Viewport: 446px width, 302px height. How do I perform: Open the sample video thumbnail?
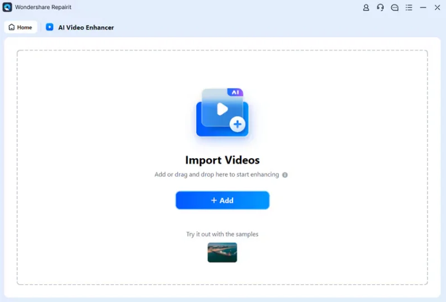[222, 252]
